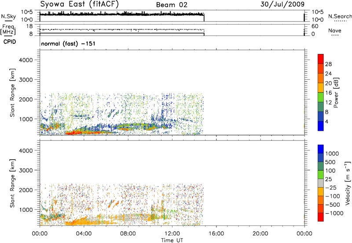
Task: Click the '-1000' label on velocity color bar
Action: (x=334, y=213)
